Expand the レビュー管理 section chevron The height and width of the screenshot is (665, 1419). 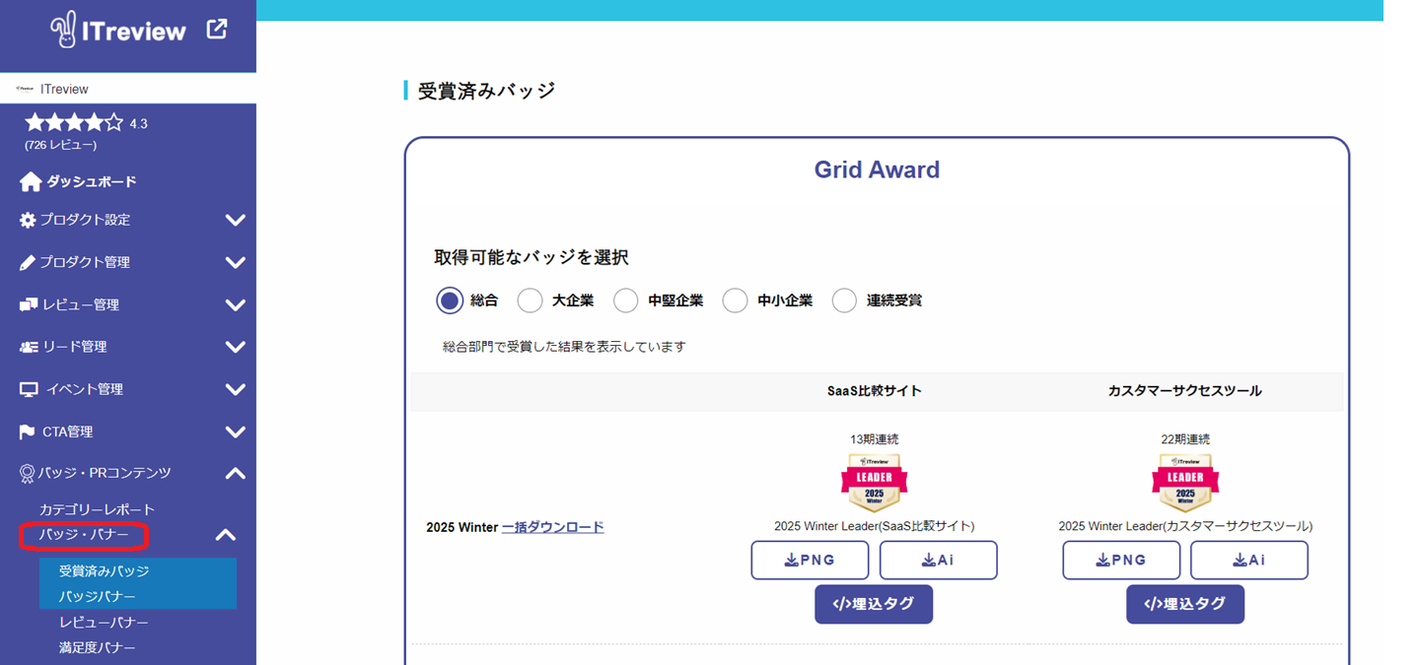[x=234, y=304]
